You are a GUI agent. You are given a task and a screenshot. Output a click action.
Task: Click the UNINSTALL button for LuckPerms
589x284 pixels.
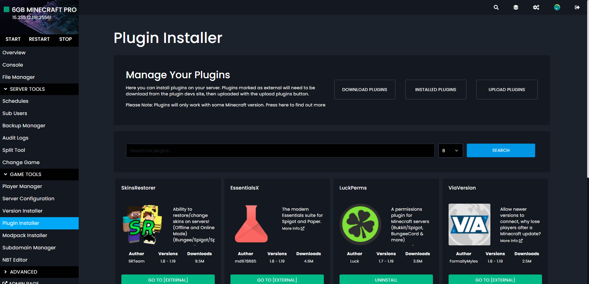[386, 280]
